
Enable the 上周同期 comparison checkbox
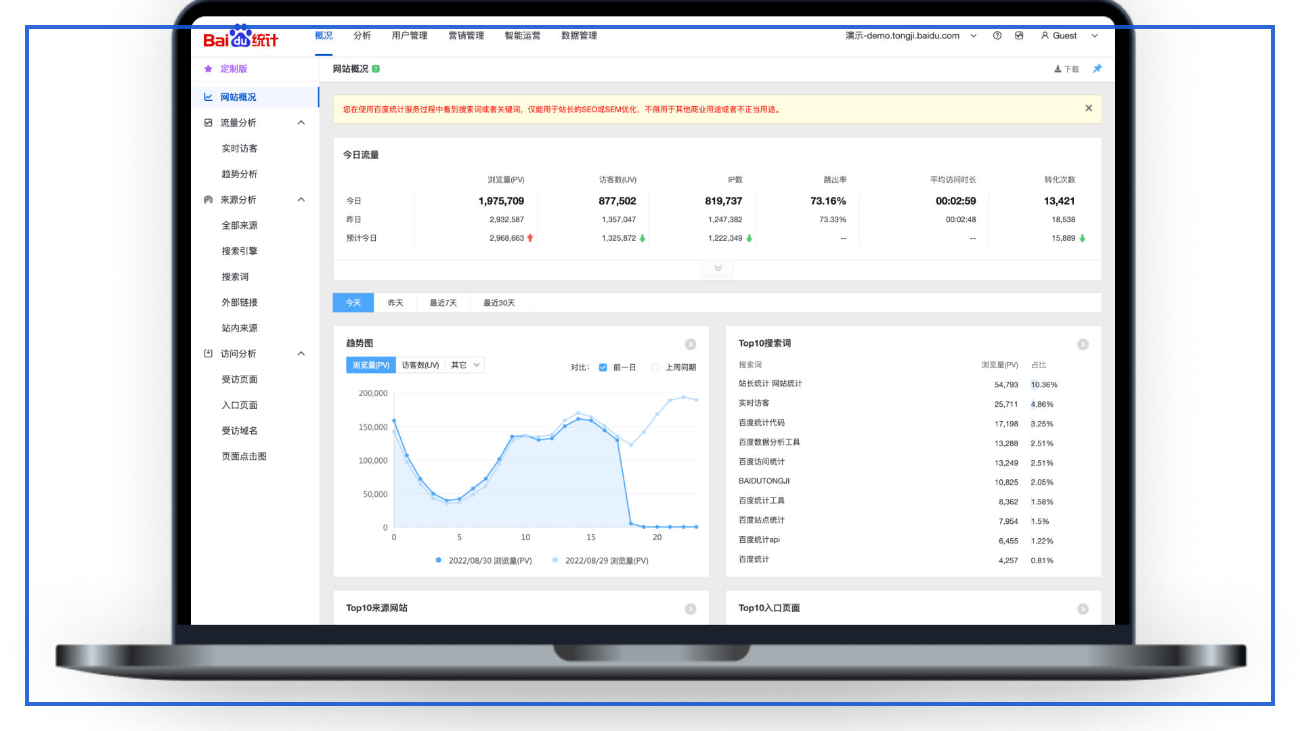tap(655, 367)
